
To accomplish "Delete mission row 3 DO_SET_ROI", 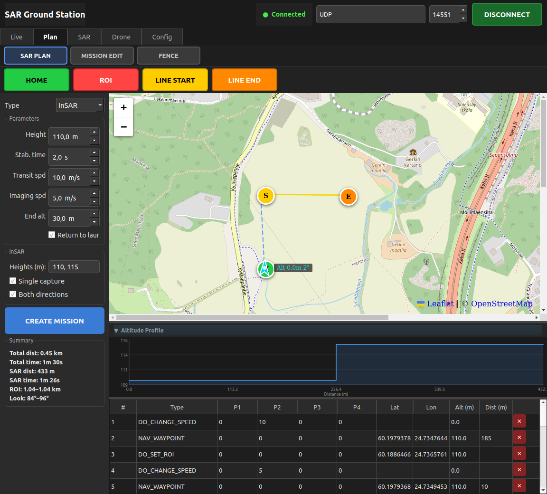I will pyautogui.click(x=519, y=454).
